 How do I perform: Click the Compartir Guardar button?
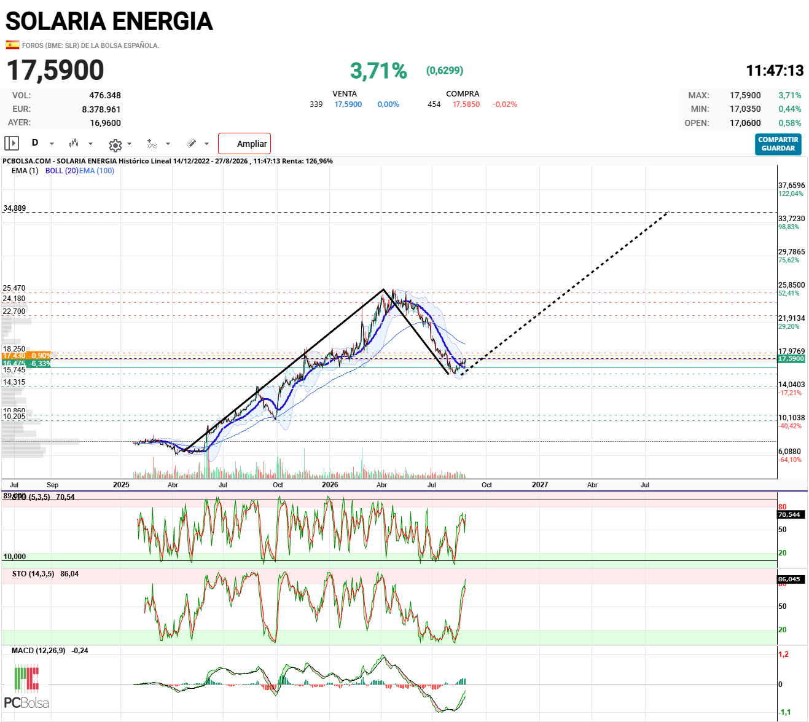coord(778,144)
